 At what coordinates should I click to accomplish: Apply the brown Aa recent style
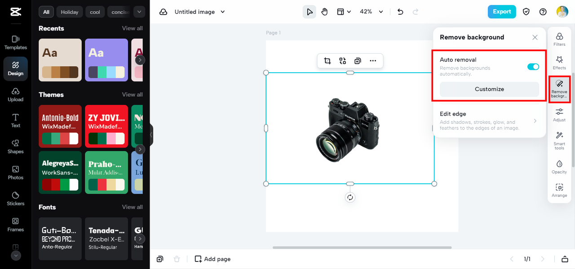coord(60,60)
